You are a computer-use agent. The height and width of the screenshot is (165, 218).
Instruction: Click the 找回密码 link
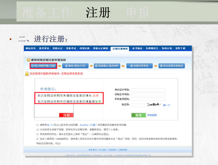pyautogui.click(x=152, y=115)
